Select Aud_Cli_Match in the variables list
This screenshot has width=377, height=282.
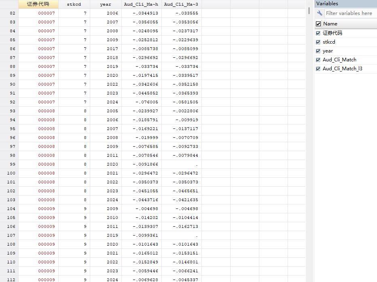[x=339, y=60]
